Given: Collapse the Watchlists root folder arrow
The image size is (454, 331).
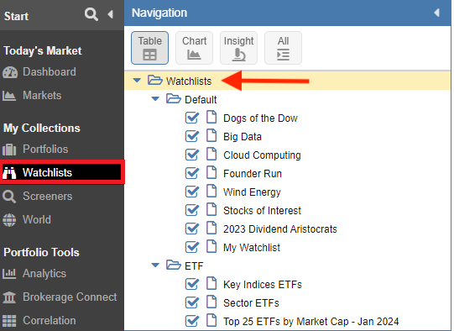Looking at the screenshot, I should coord(137,81).
